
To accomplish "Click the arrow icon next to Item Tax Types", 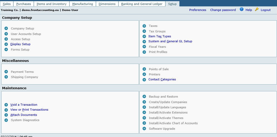I will click(144, 36).
